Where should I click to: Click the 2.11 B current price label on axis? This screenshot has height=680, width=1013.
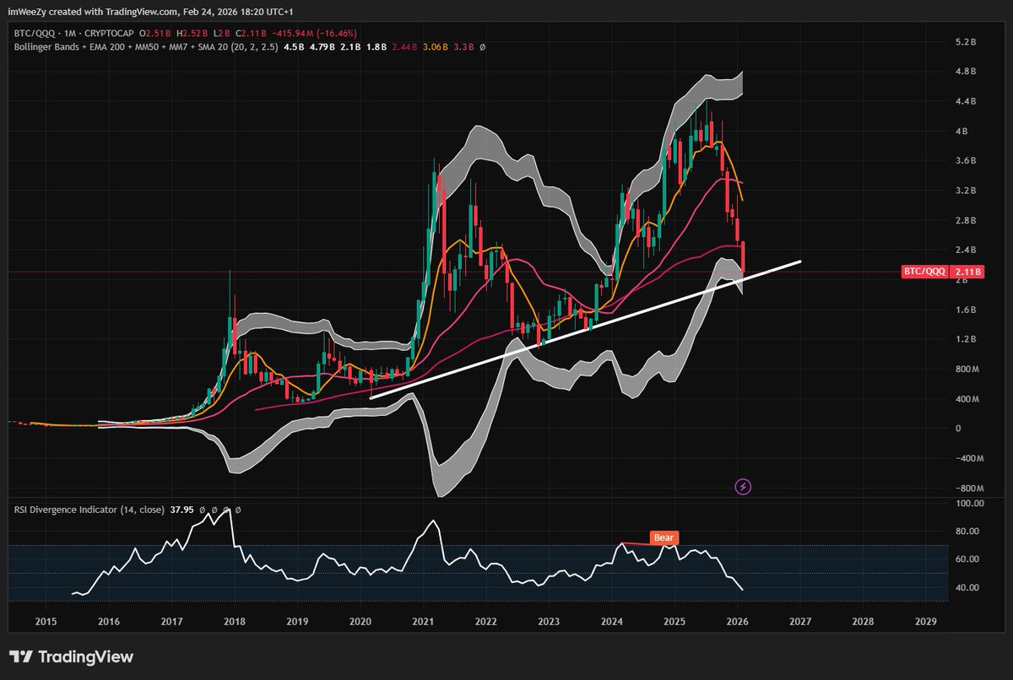(x=966, y=272)
